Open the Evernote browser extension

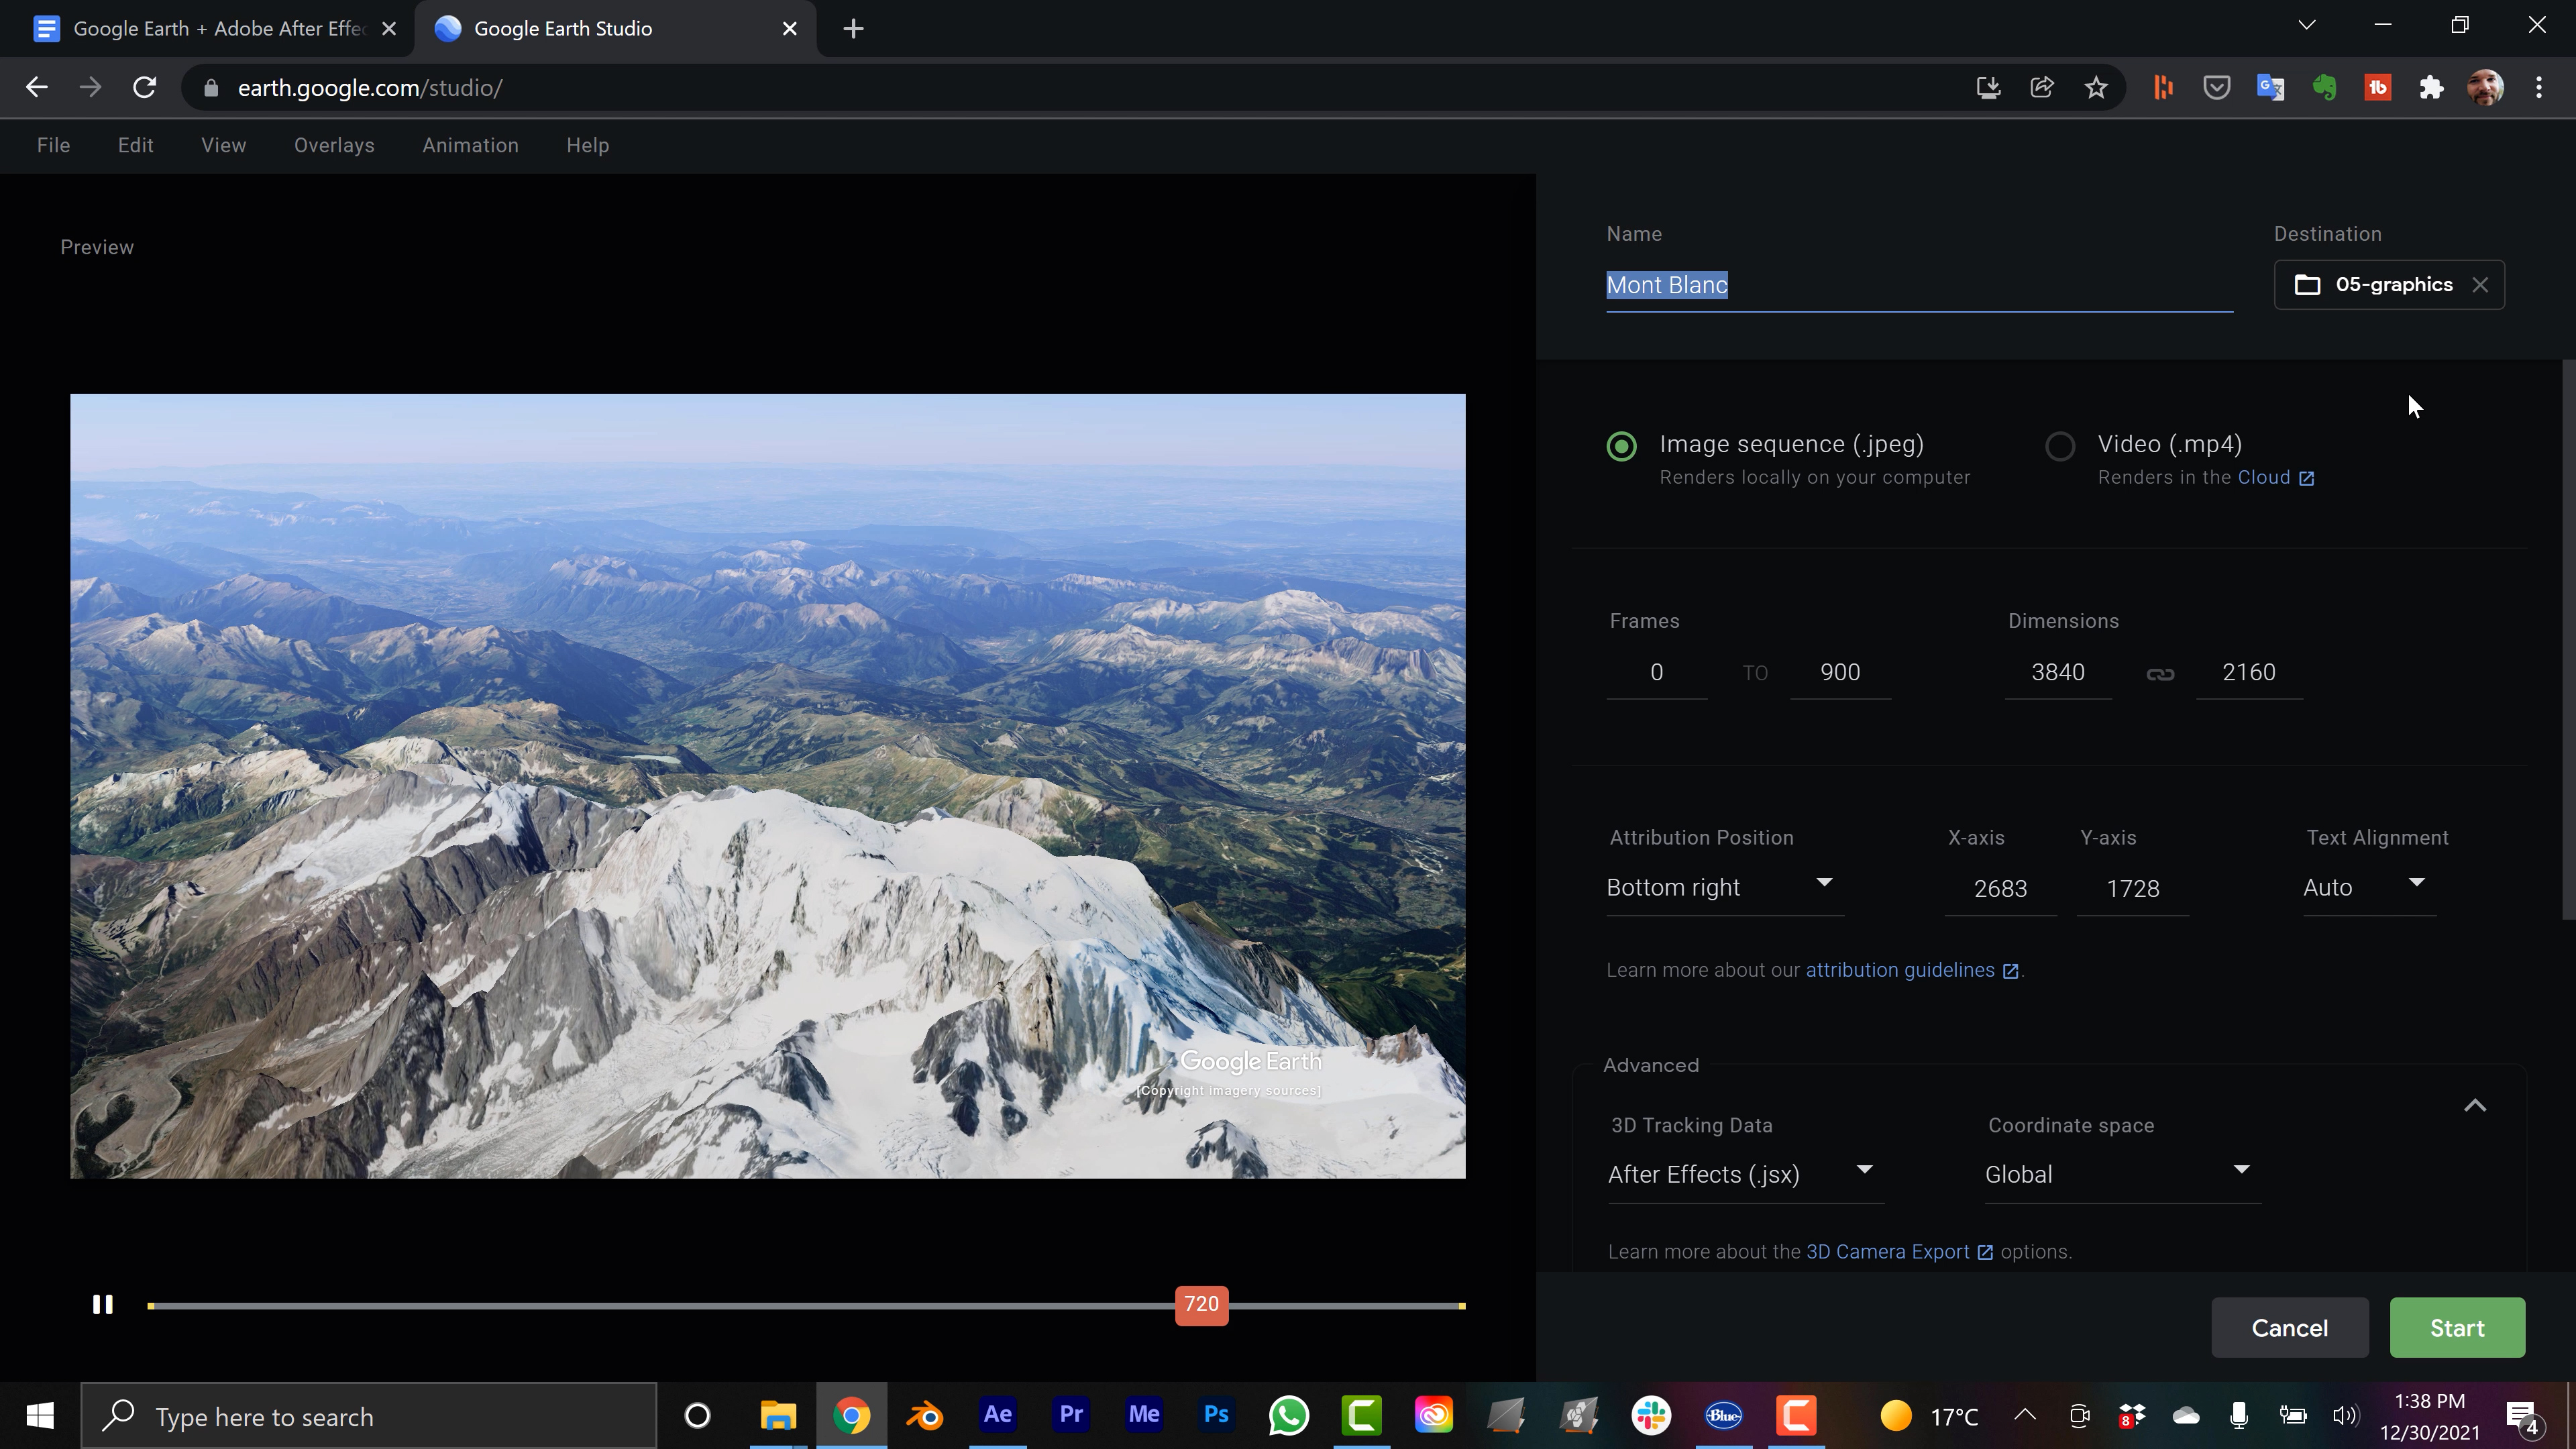tap(2324, 87)
